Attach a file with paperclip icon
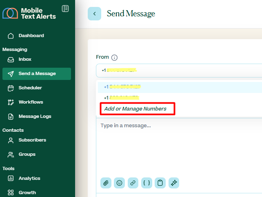Image resolution: width=262 pixels, height=197 pixels. click(x=106, y=183)
